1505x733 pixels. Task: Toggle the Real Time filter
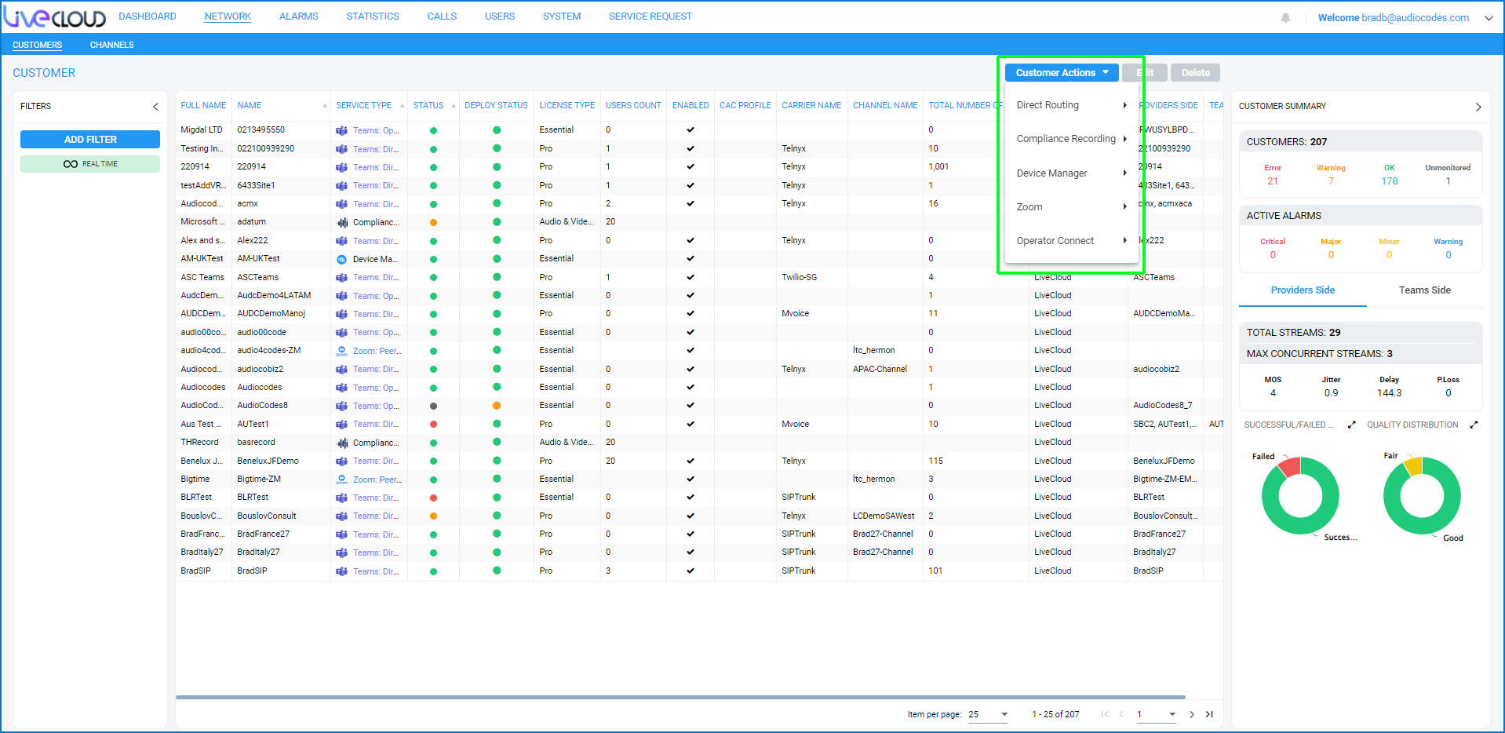tap(90, 164)
